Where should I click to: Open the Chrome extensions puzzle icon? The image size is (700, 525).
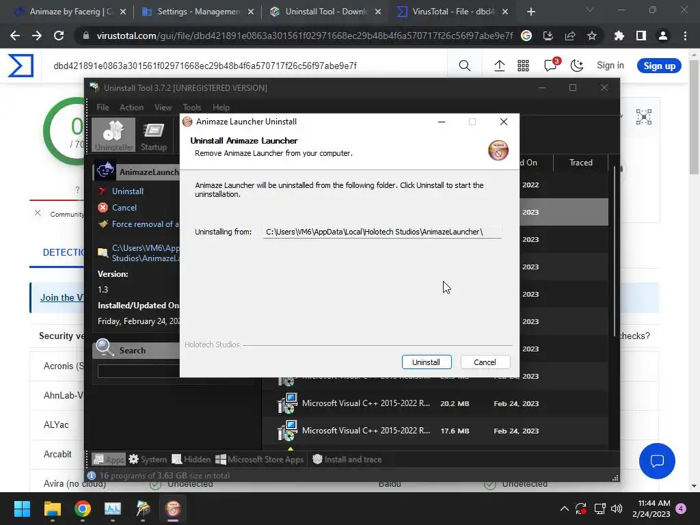pos(619,36)
